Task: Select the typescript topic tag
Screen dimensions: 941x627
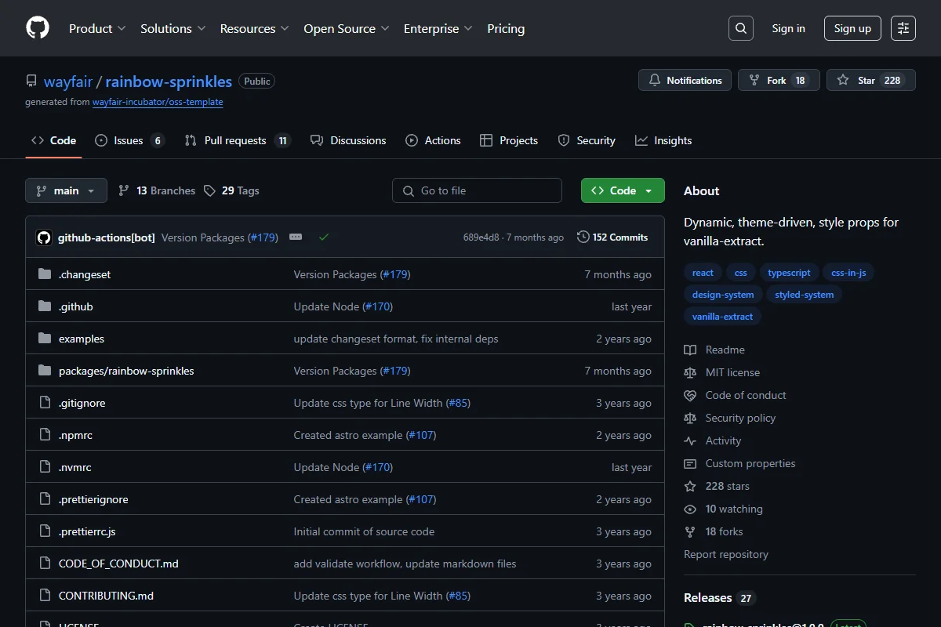Action: click(789, 273)
